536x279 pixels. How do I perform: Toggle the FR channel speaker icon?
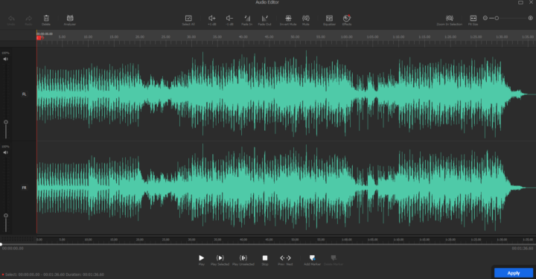click(x=5, y=153)
